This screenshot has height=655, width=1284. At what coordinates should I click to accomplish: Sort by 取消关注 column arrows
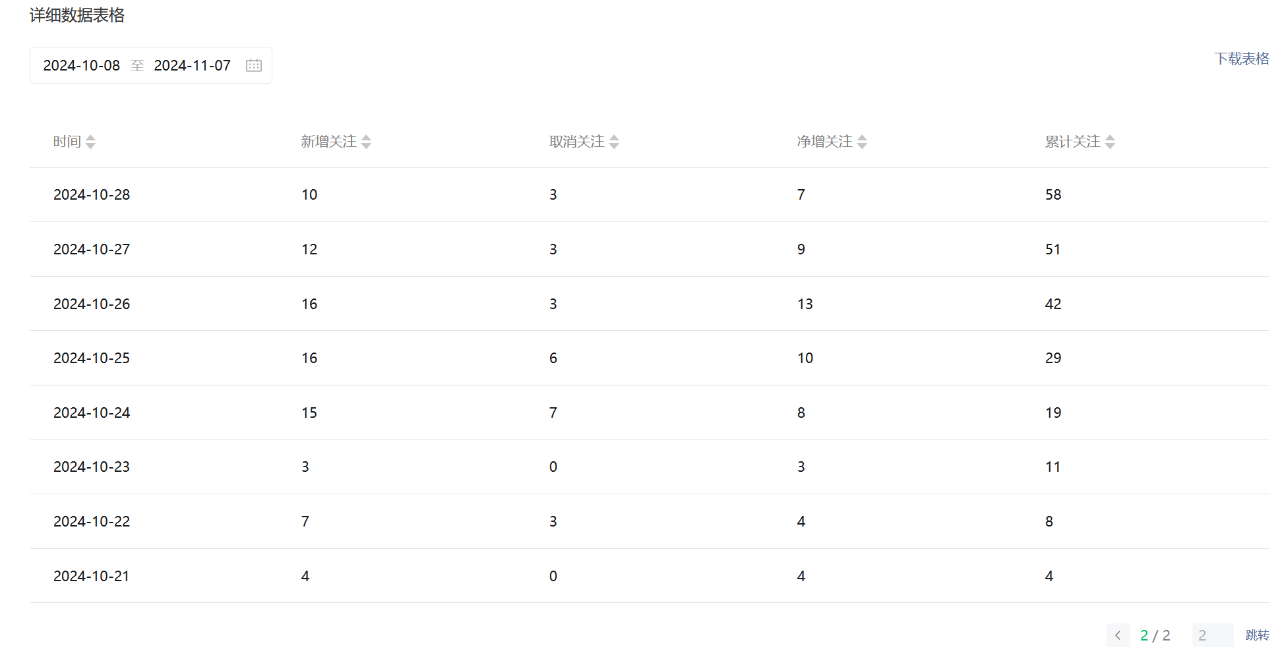614,142
